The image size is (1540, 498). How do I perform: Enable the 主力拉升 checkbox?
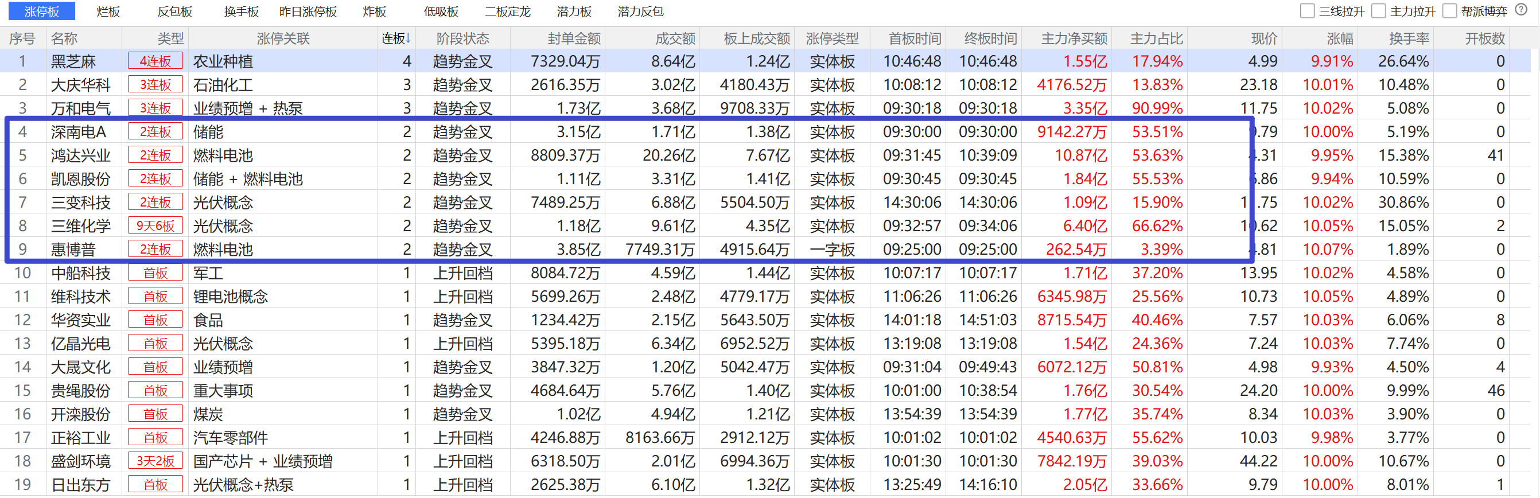[1379, 11]
